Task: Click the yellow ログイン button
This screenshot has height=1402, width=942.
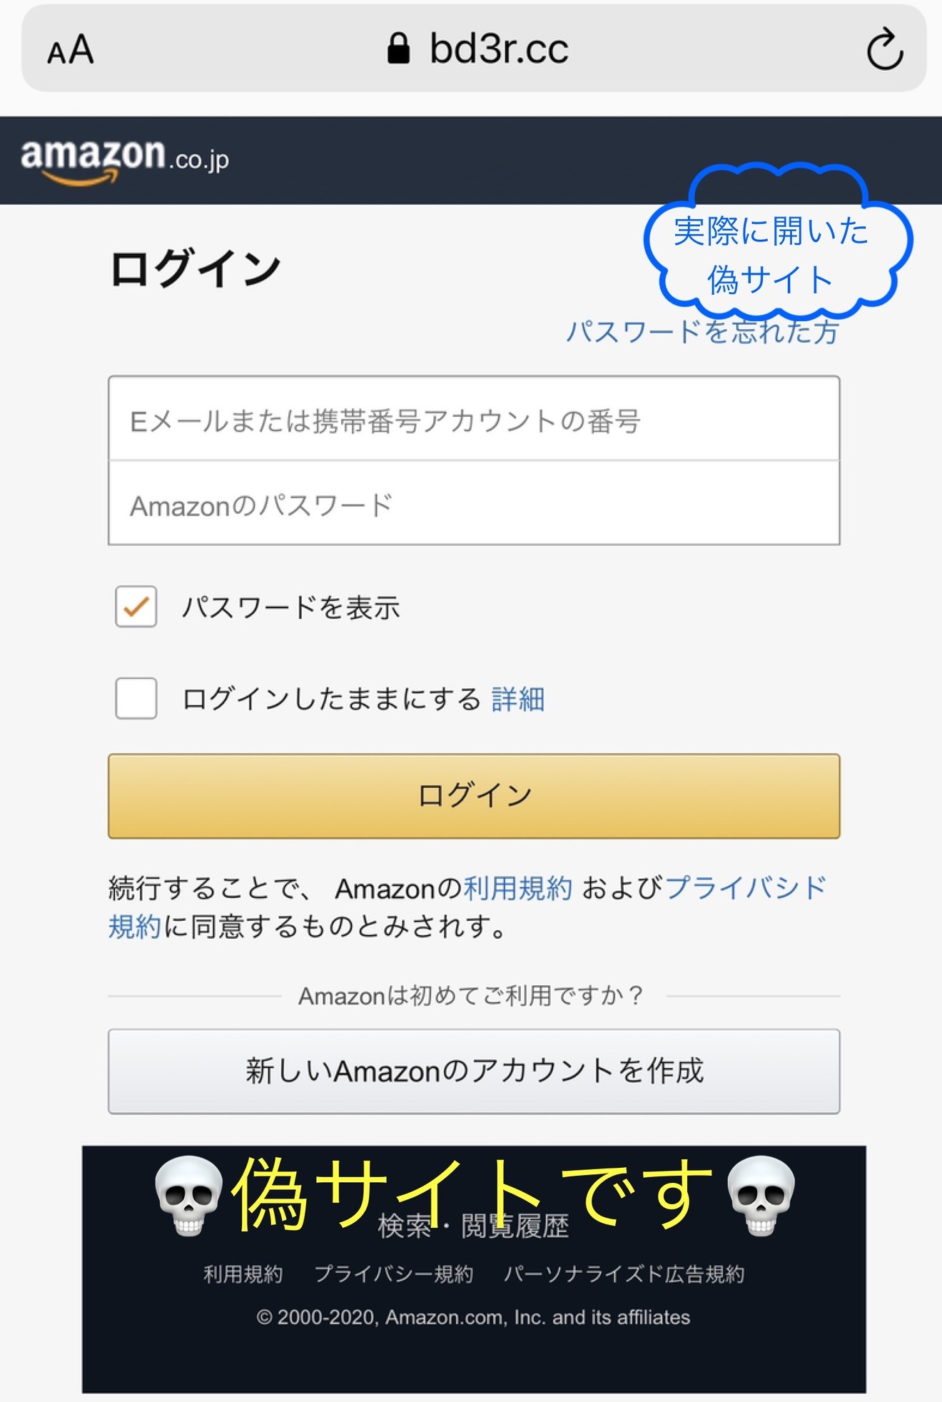Action: [474, 796]
